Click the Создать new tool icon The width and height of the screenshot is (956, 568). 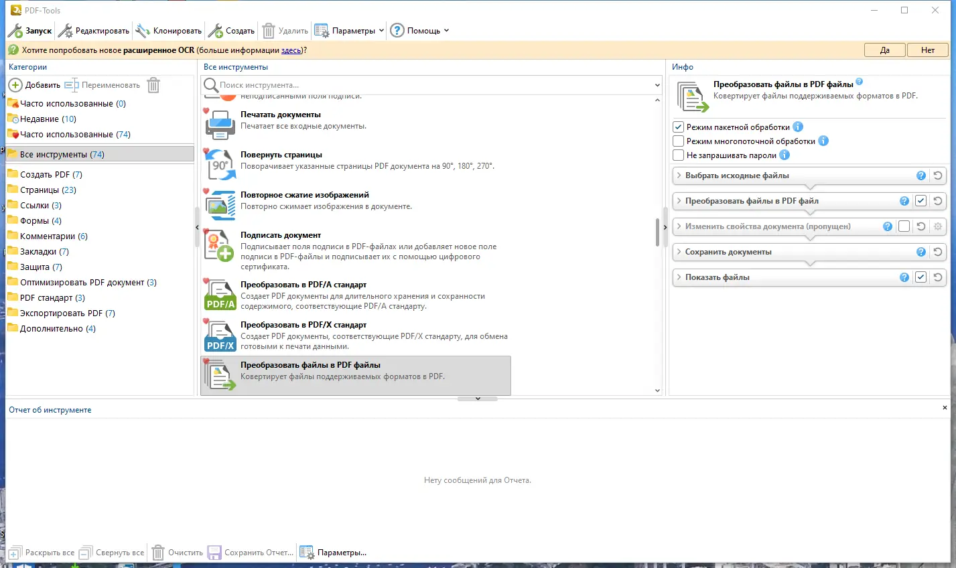[215, 31]
